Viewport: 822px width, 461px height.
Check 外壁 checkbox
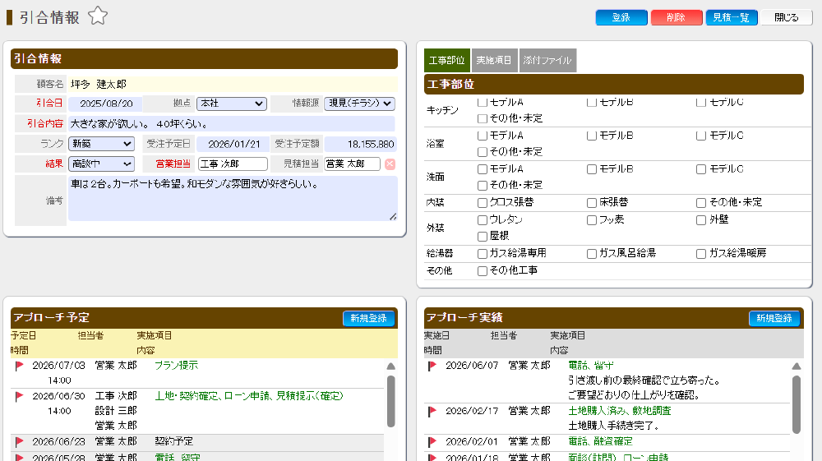[x=701, y=220]
